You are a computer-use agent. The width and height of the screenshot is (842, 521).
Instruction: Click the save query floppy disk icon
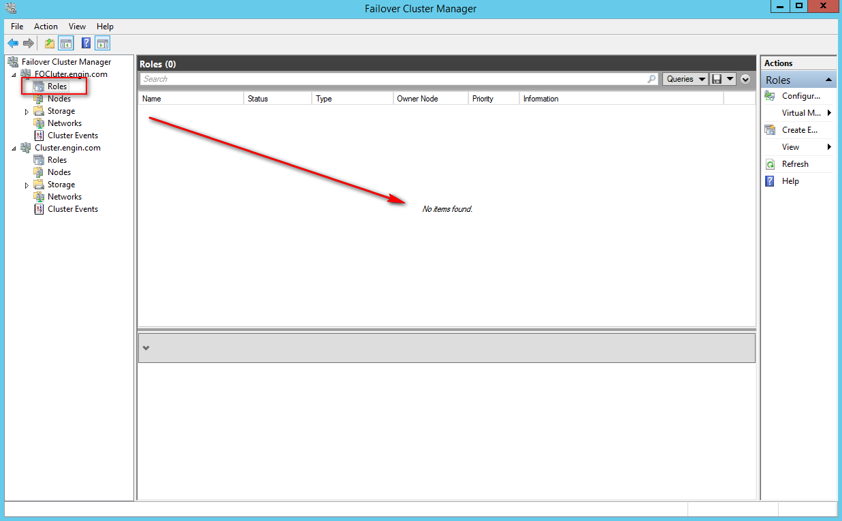[x=716, y=79]
